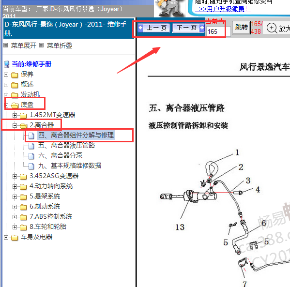
Task: Select the 7.ABS控制系统 tree label
Action: coord(51,216)
